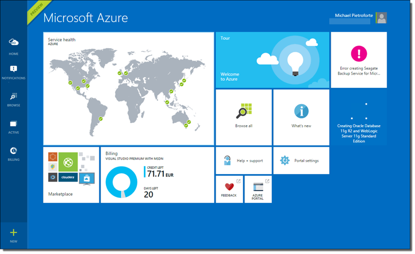Click the lightbulb in the Tour tile
This screenshot has width=415, height=254.
click(296, 63)
